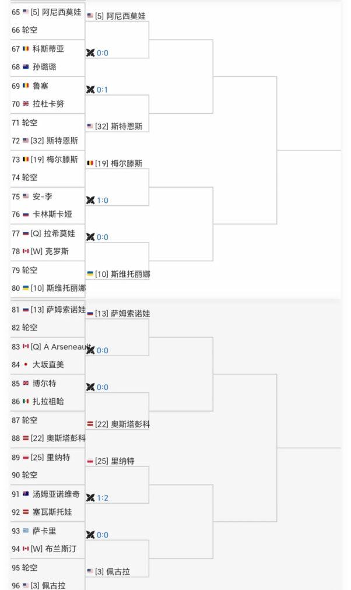The image size is (351, 590).
Task: Click head-to-head icon for 鲁塞 vs 拉杜卡努
Action: 90,90
